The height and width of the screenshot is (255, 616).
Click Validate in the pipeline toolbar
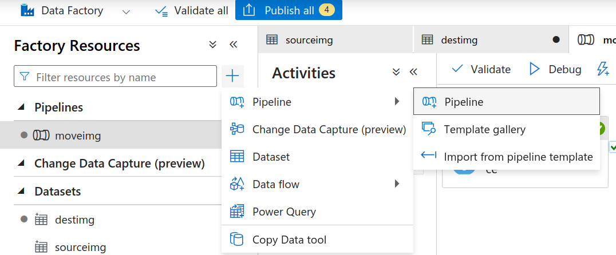[481, 69]
